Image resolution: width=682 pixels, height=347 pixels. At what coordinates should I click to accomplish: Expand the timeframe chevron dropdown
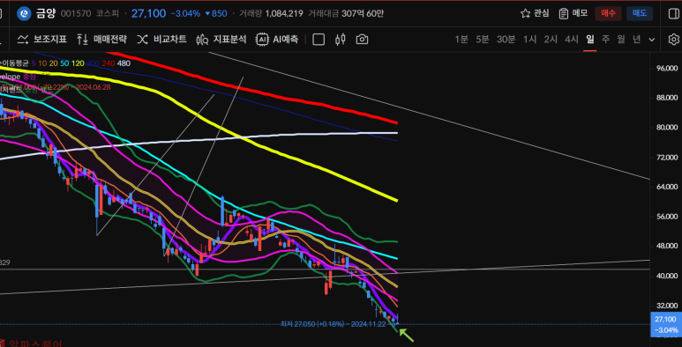[651, 40]
